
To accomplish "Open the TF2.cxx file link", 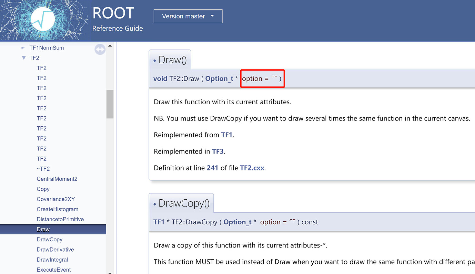I will (x=252, y=168).
